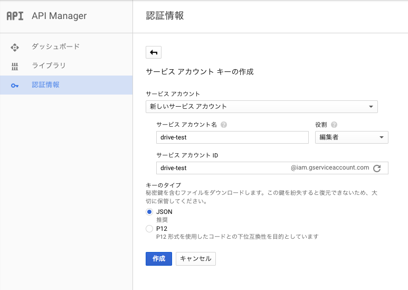Select the P12 key type
The width and height of the screenshot is (408, 290).
pos(149,229)
